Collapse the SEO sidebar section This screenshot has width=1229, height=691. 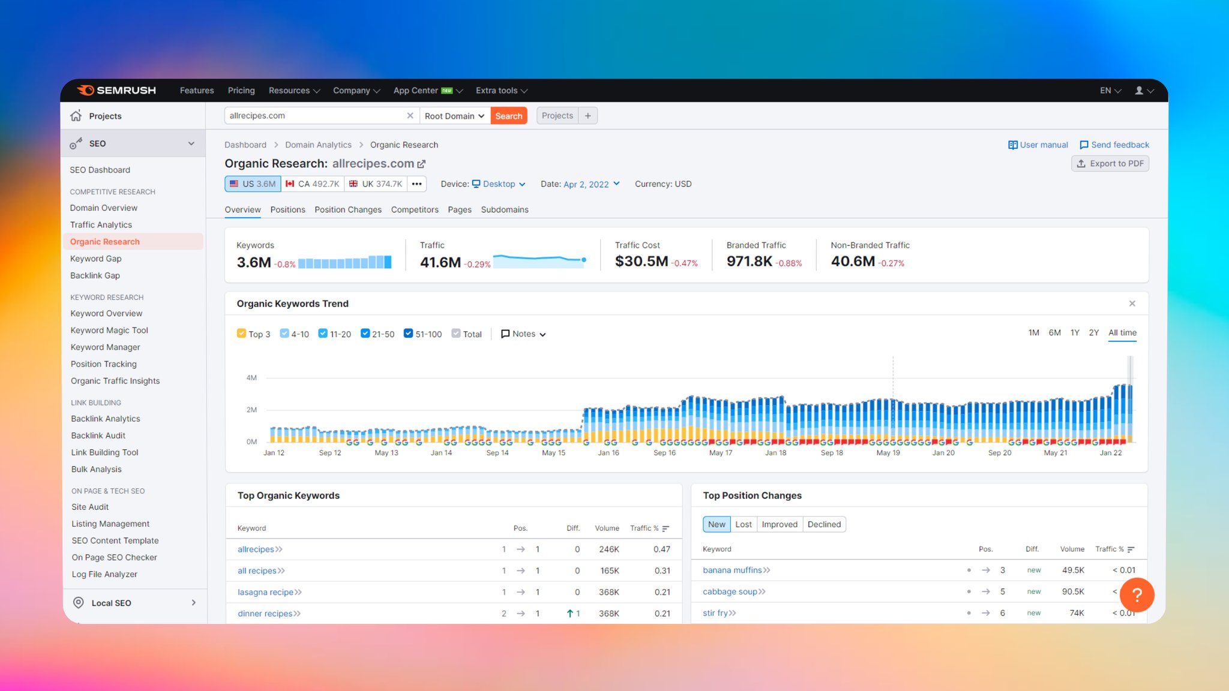pyautogui.click(x=191, y=143)
